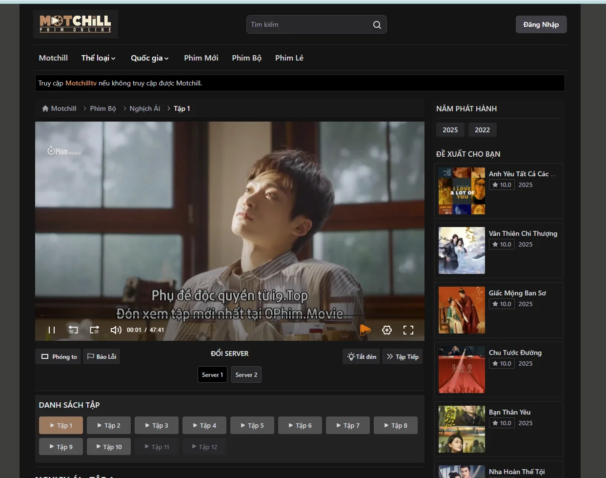Screen dimensions: 606x478
Task: Open the player settings gear
Action: coord(387,330)
